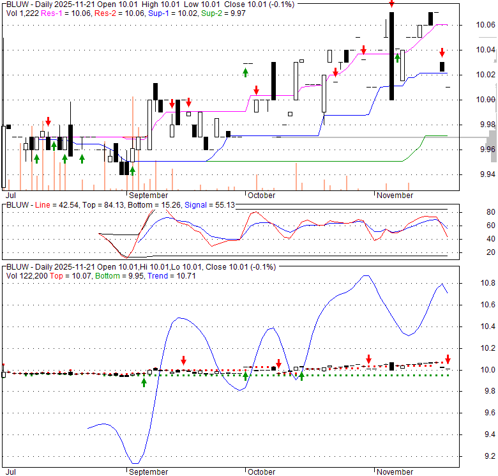Click the October label on the top chart axis

click(260, 195)
